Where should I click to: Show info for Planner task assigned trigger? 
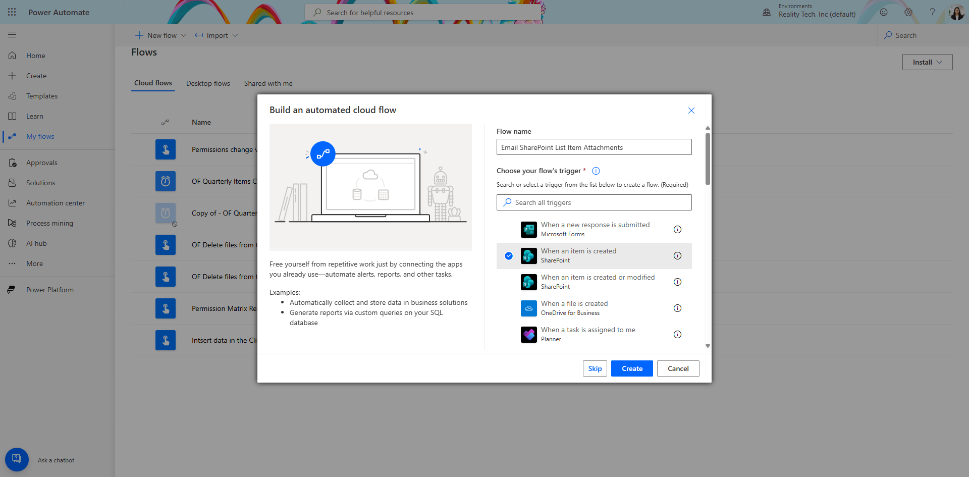click(677, 335)
